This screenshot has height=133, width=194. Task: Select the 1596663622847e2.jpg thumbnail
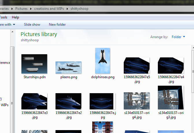point(69,101)
